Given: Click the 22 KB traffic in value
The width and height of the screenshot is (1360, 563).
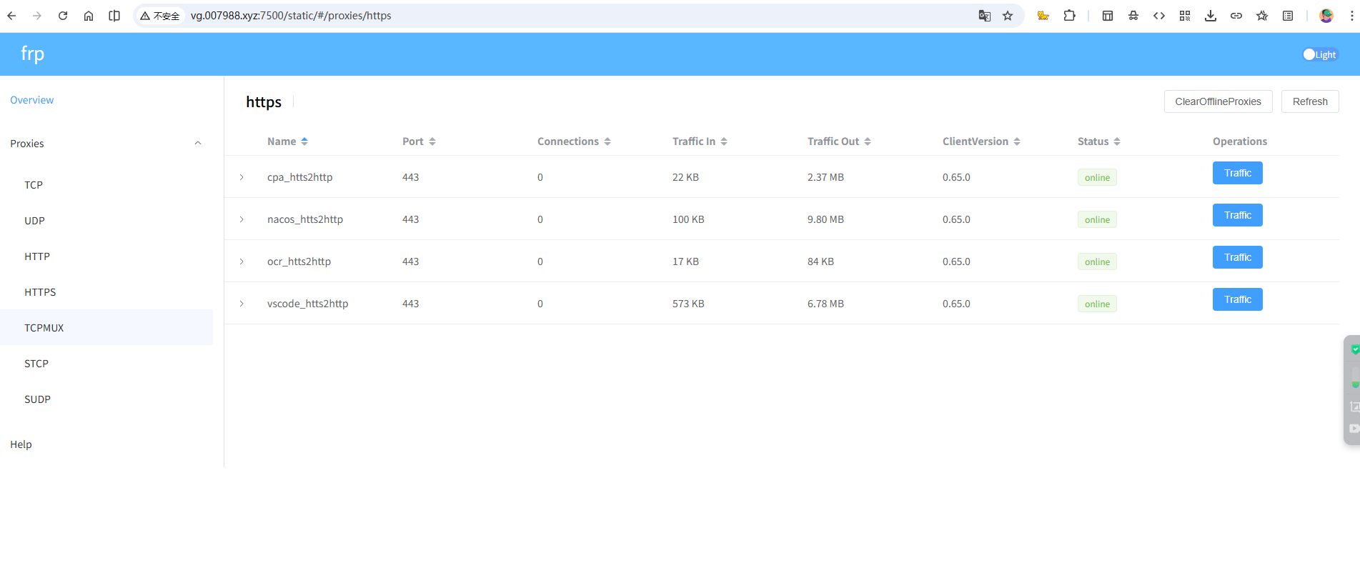Looking at the screenshot, I should coord(685,177).
